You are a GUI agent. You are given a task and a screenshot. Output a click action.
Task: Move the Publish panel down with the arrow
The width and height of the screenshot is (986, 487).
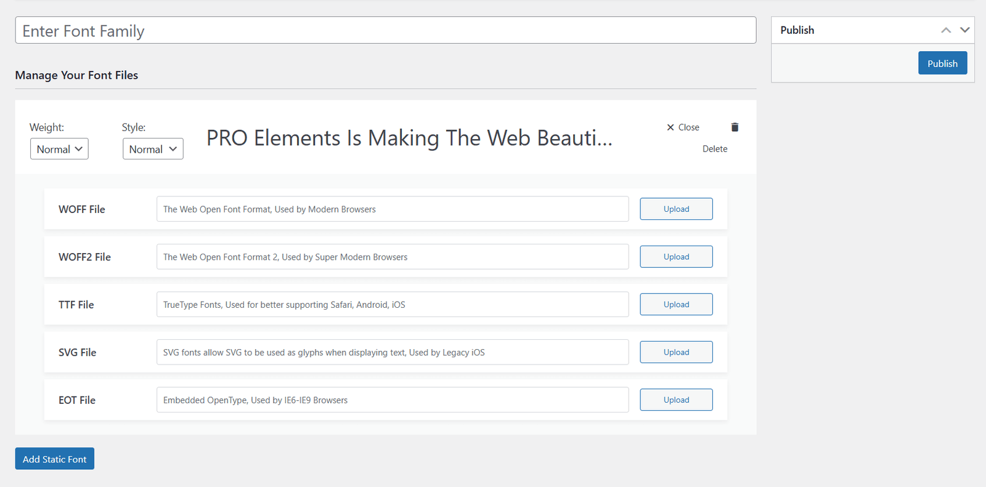click(965, 30)
